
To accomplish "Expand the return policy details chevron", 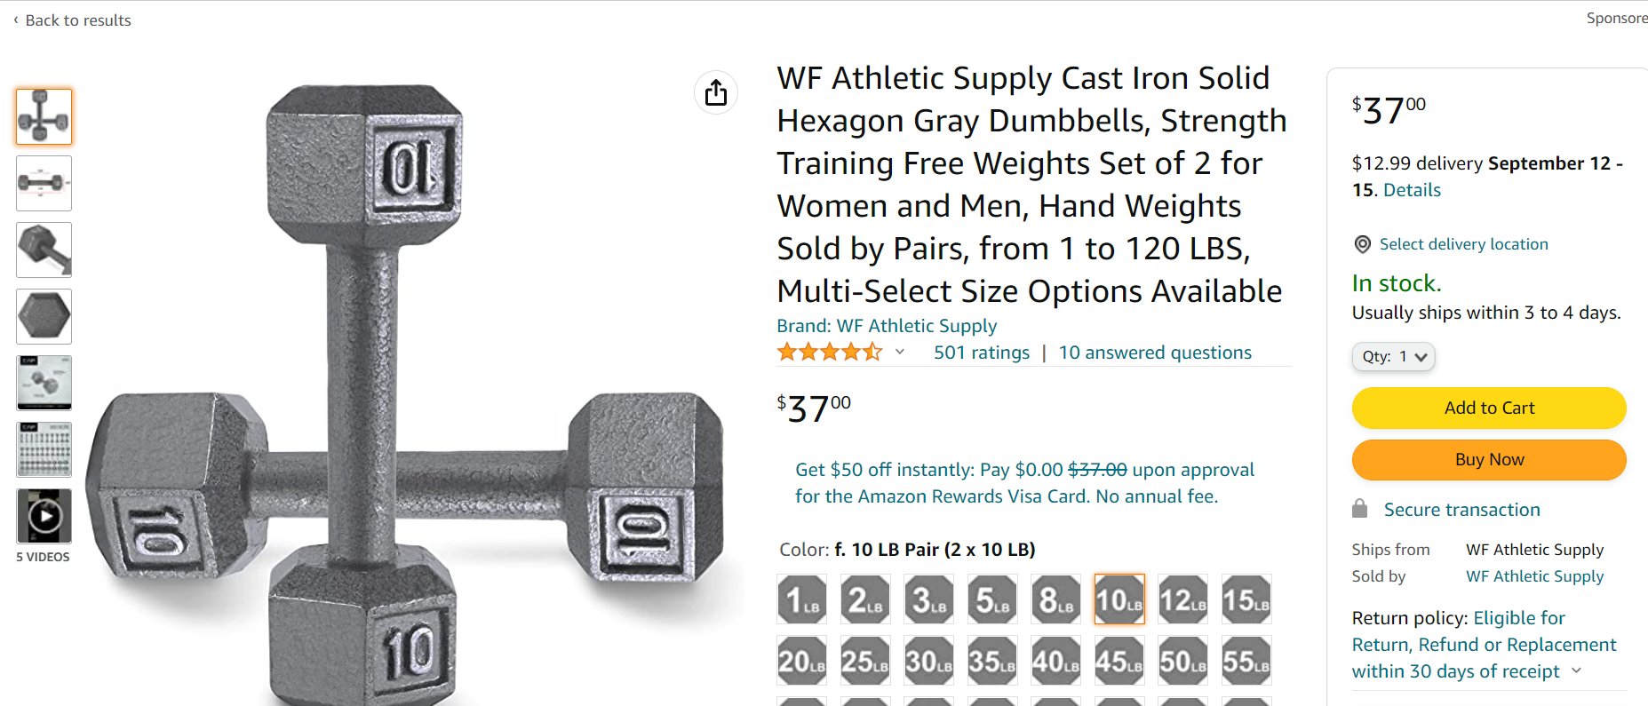I will click(1577, 670).
